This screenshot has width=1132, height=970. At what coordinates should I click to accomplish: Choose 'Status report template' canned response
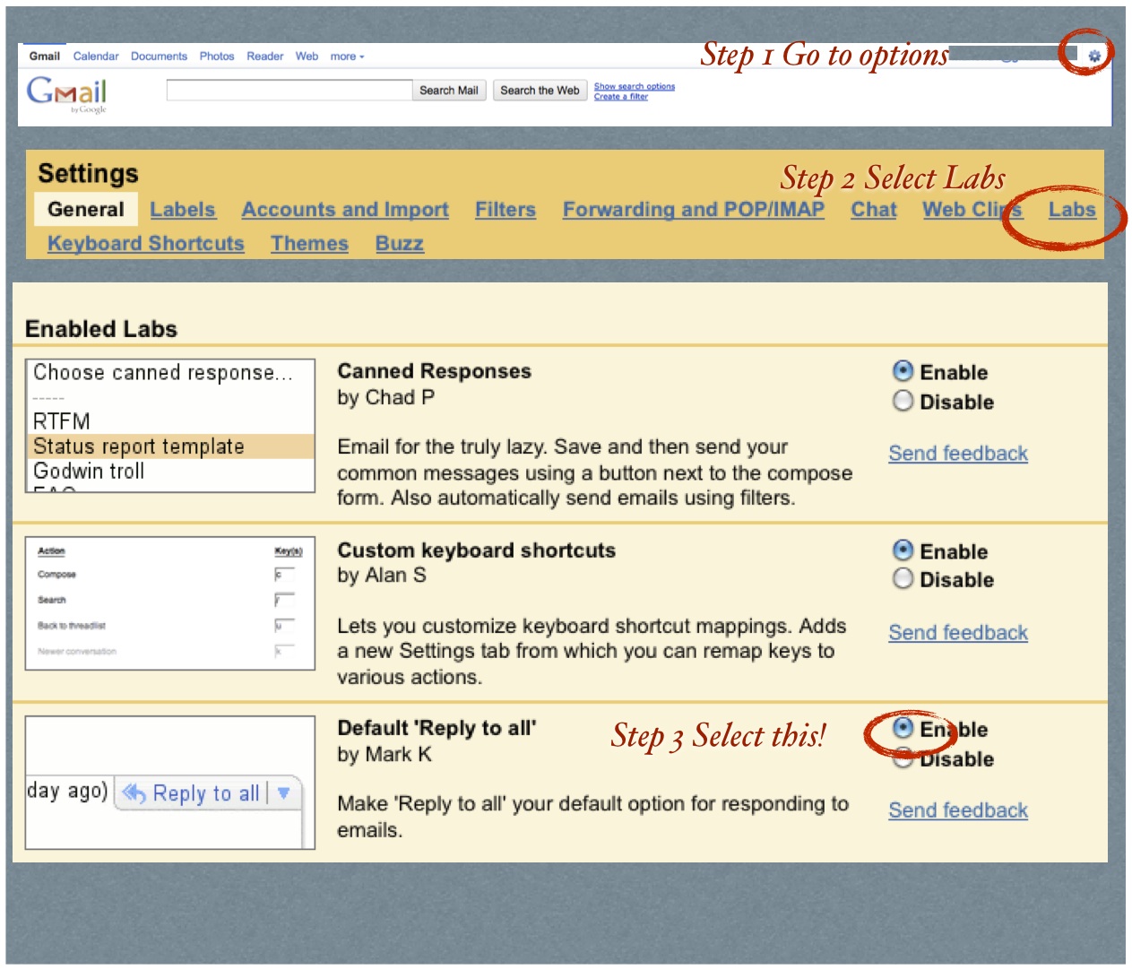point(170,446)
